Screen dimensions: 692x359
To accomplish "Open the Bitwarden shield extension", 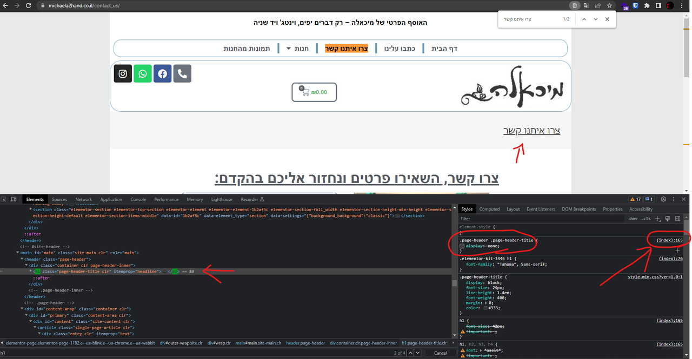I will click(636, 5).
